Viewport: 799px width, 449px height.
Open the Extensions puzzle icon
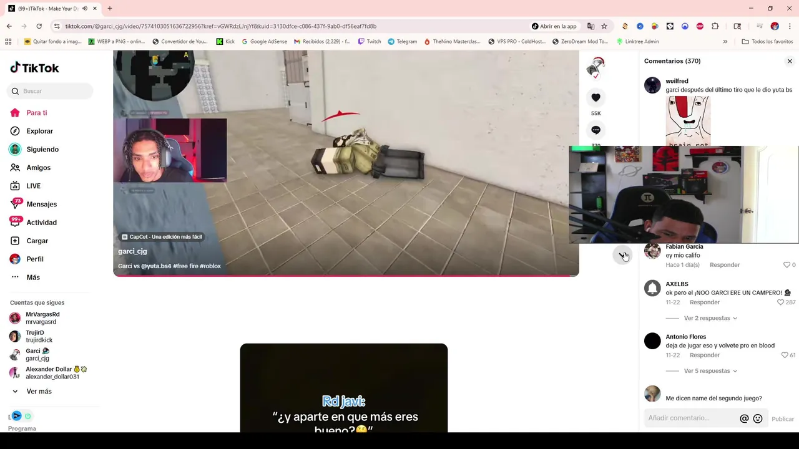(x=715, y=26)
